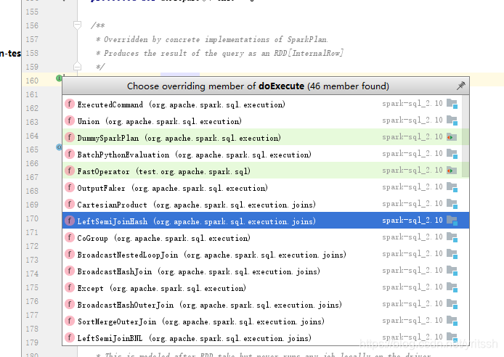Click class icon next to Union

[x=70, y=120]
